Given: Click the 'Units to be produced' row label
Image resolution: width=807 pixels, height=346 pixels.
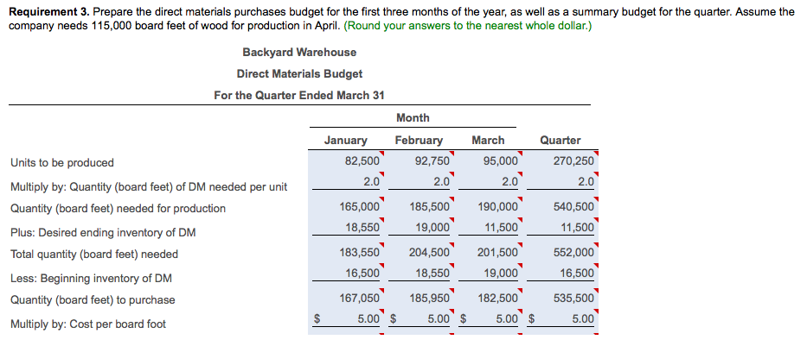Looking at the screenshot, I should point(62,163).
